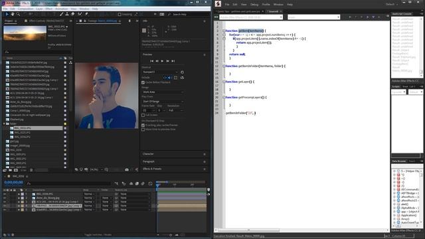
Task: Click the Step Into arrow in ExtendScript toolbar
Action: pos(373,17)
